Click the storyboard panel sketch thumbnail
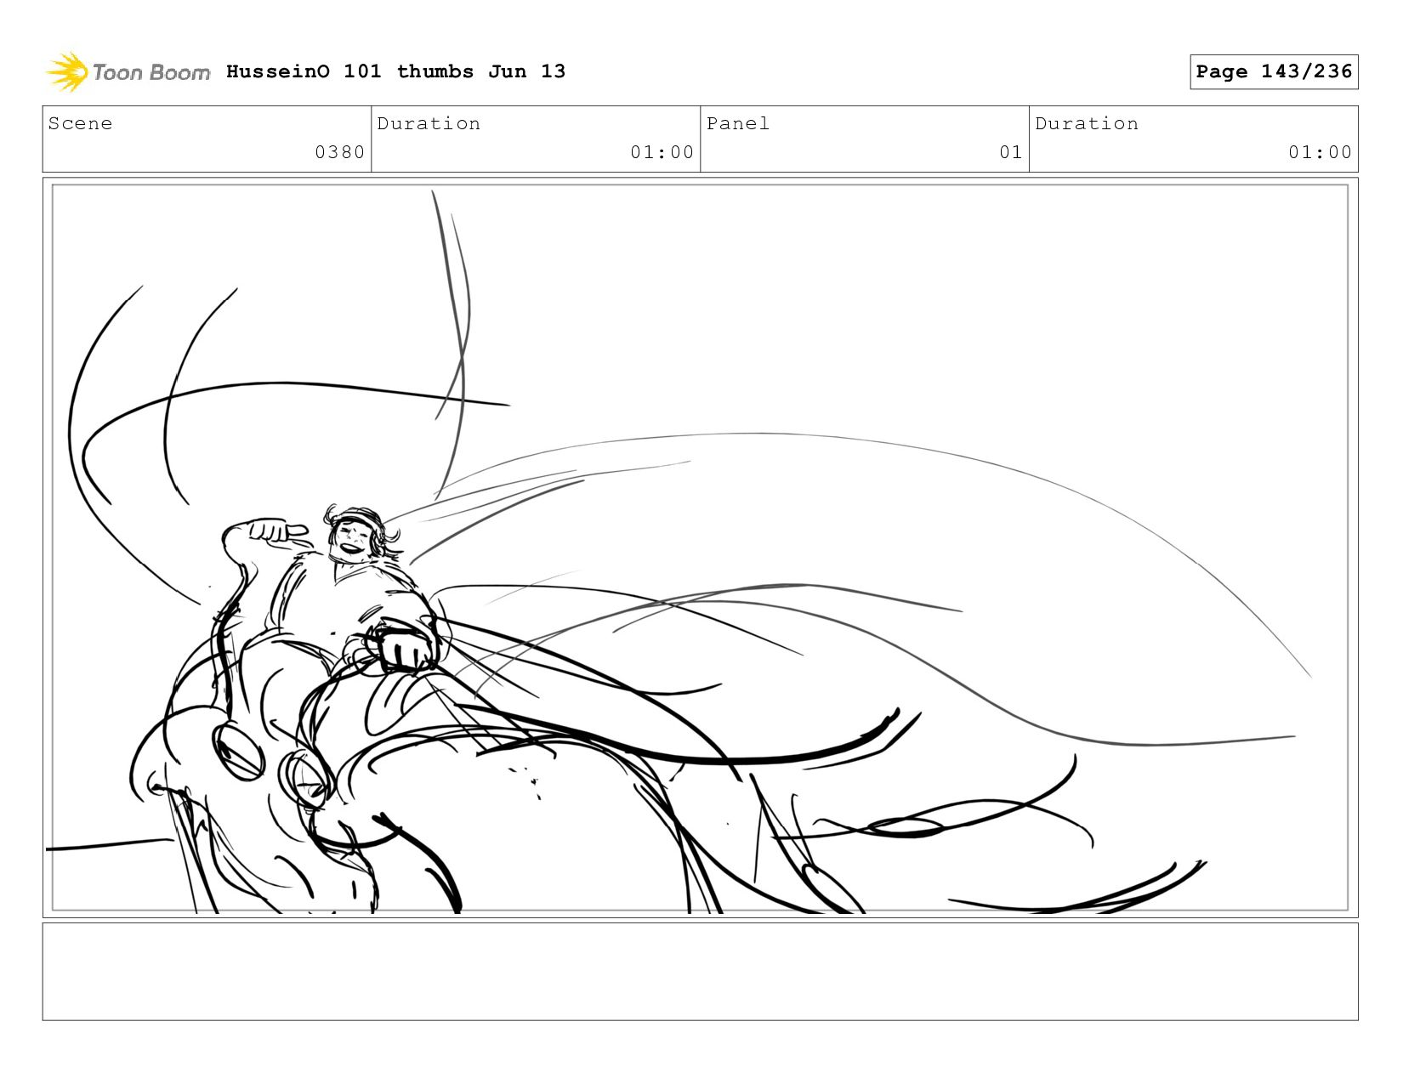The height and width of the screenshot is (1084, 1403). (x=700, y=548)
